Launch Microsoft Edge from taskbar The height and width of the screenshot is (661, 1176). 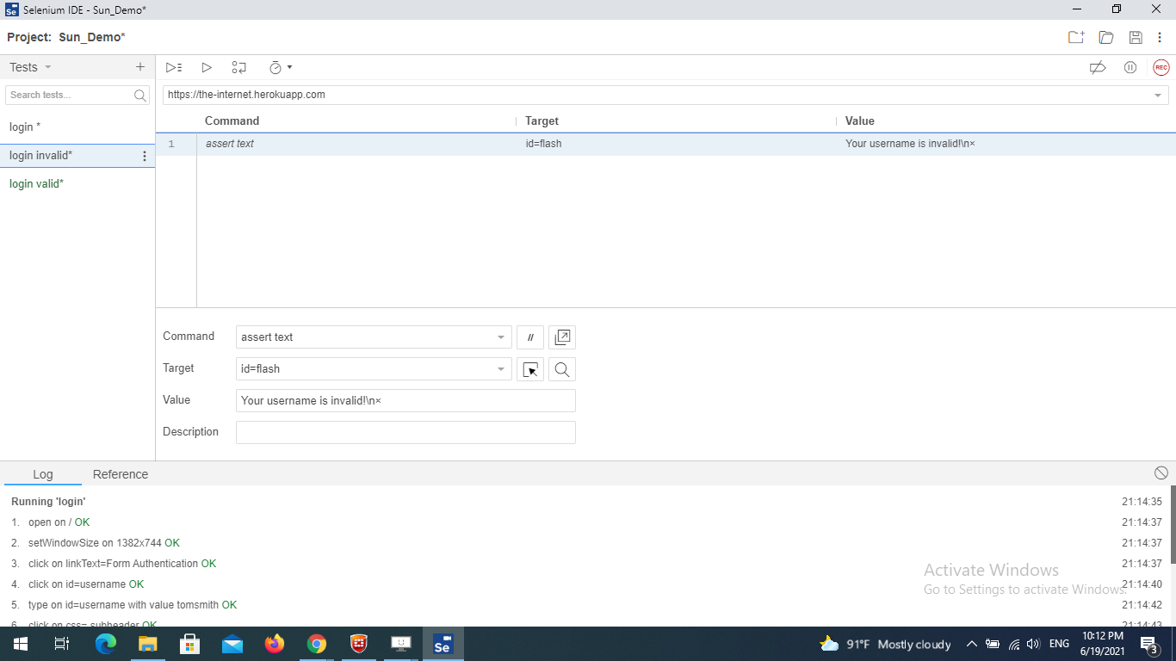106,644
